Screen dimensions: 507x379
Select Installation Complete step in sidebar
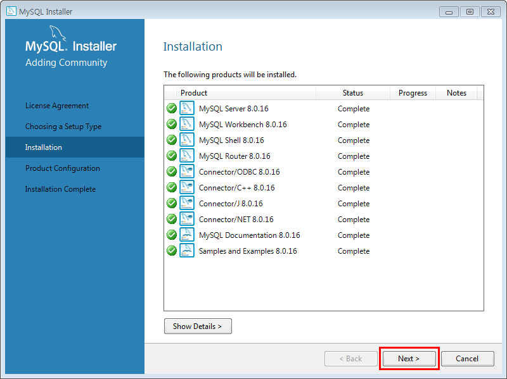(x=60, y=189)
